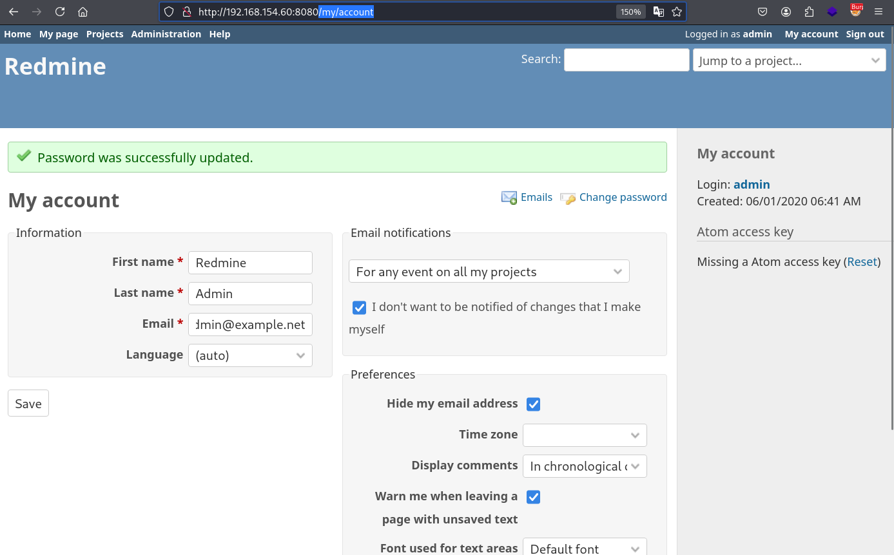The image size is (894, 555).
Task: Open the Jump to a project dropdown
Action: pyautogui.click(x=790, y=61)
